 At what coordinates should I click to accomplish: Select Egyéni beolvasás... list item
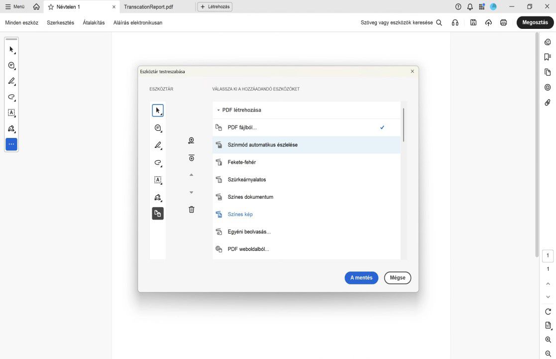tap(306, 232)
